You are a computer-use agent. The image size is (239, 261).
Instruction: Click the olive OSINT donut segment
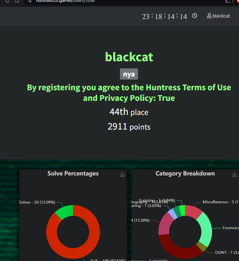pos(202,247)
